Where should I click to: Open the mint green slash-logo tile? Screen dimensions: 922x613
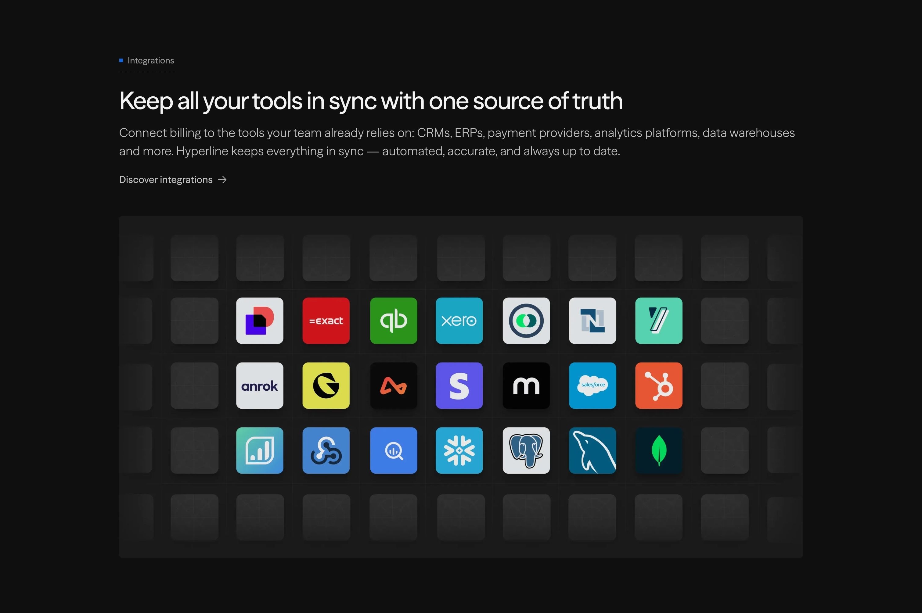659,321
